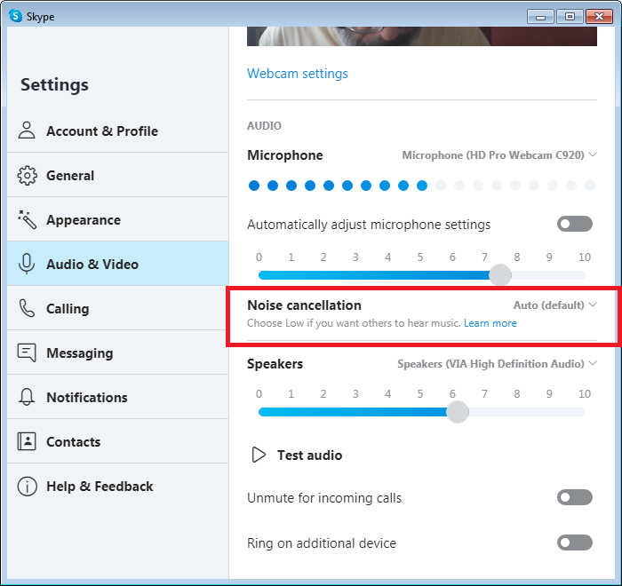Click the Learn more link
This screenshot has height=586, width=622.
point(490,323)
